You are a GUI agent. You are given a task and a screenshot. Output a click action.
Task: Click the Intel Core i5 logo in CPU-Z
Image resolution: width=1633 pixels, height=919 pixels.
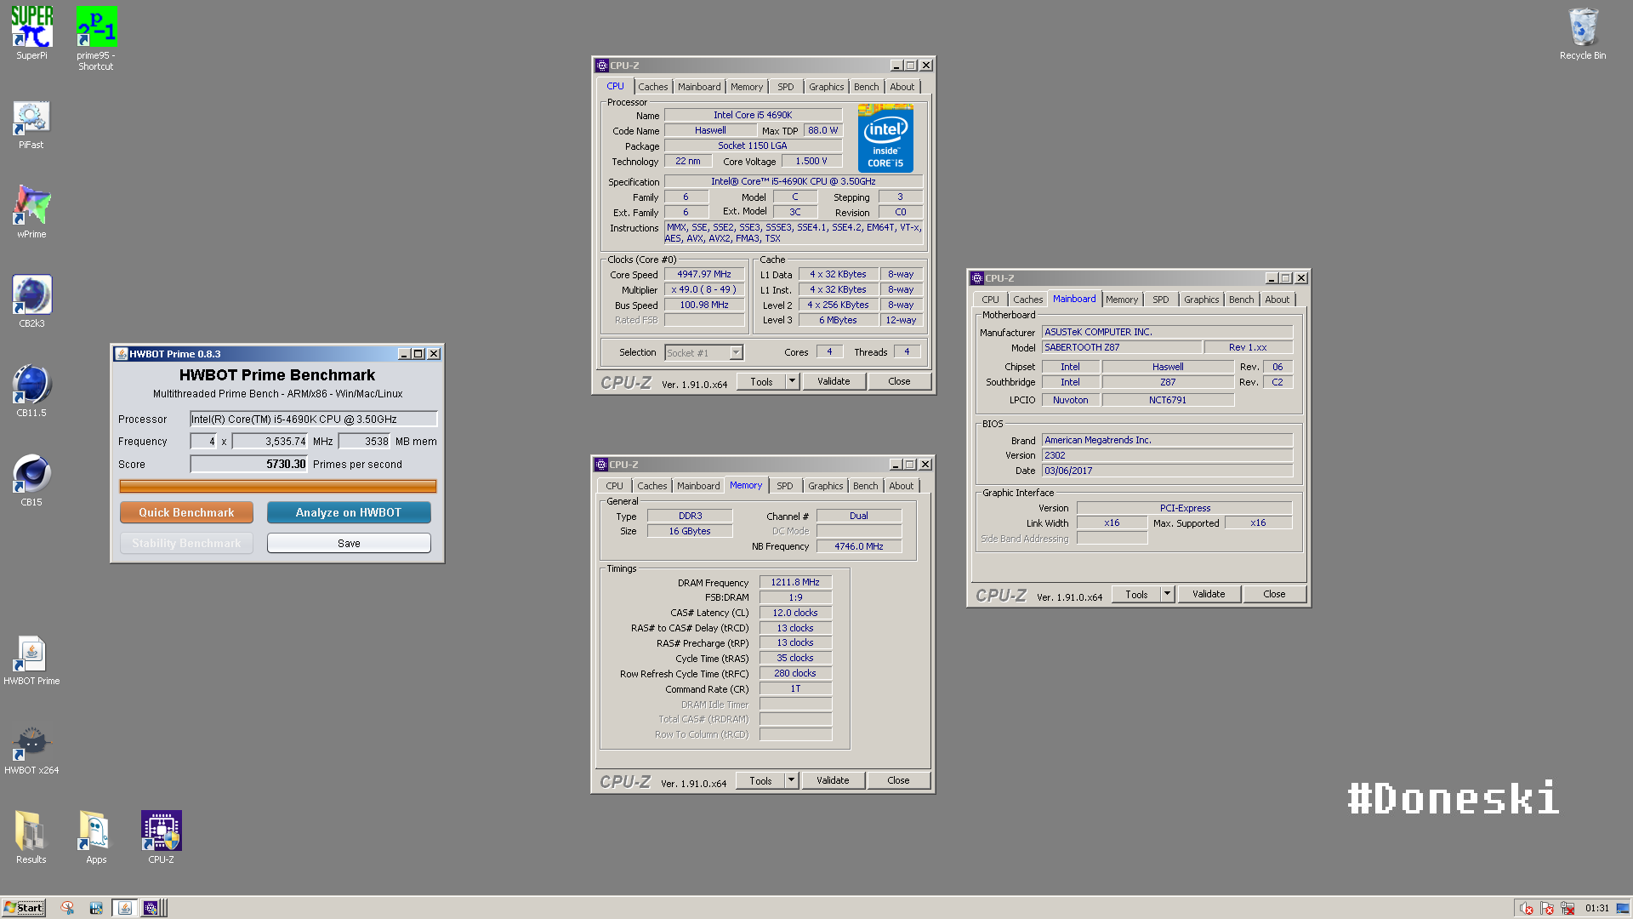[x=885, y=138]
